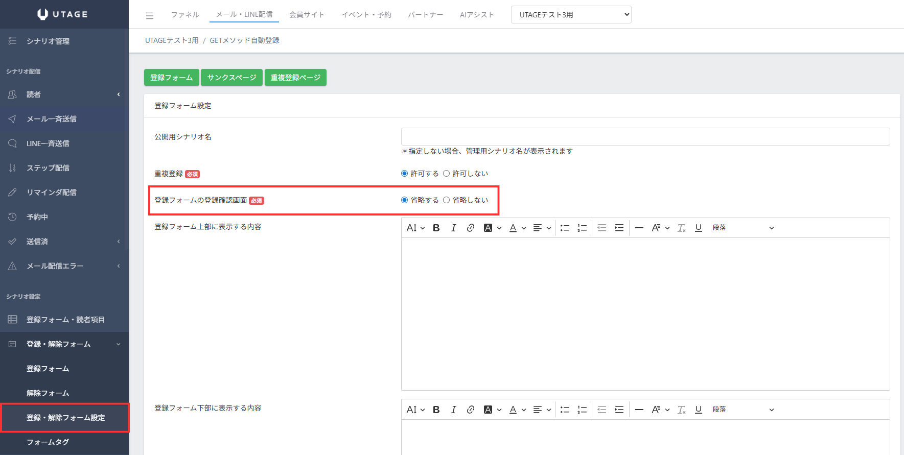Insert horizontal line in upper editor toolbar
The width and height of the screenshot is (904, 455).
[639, 228]
